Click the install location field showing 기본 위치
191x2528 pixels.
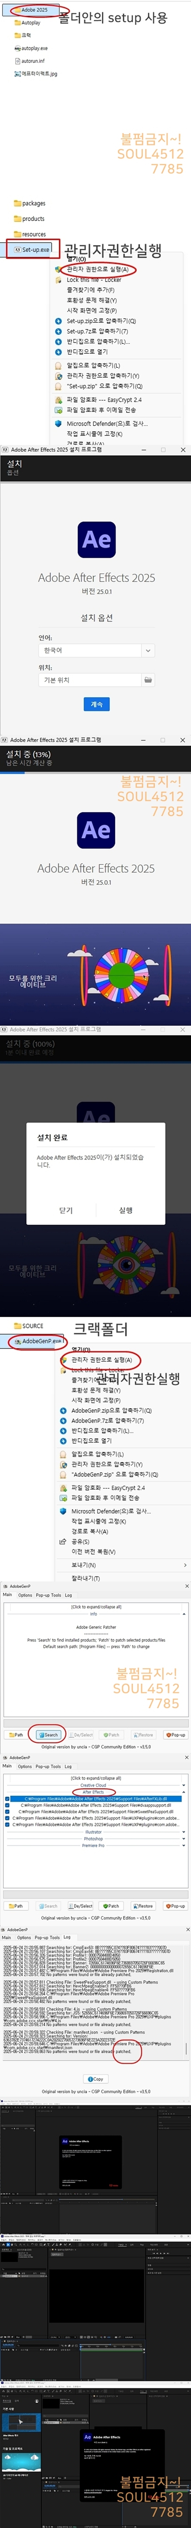point(96,679)
